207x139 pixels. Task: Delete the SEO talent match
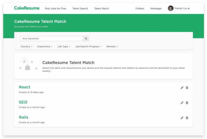click(187, 103)
